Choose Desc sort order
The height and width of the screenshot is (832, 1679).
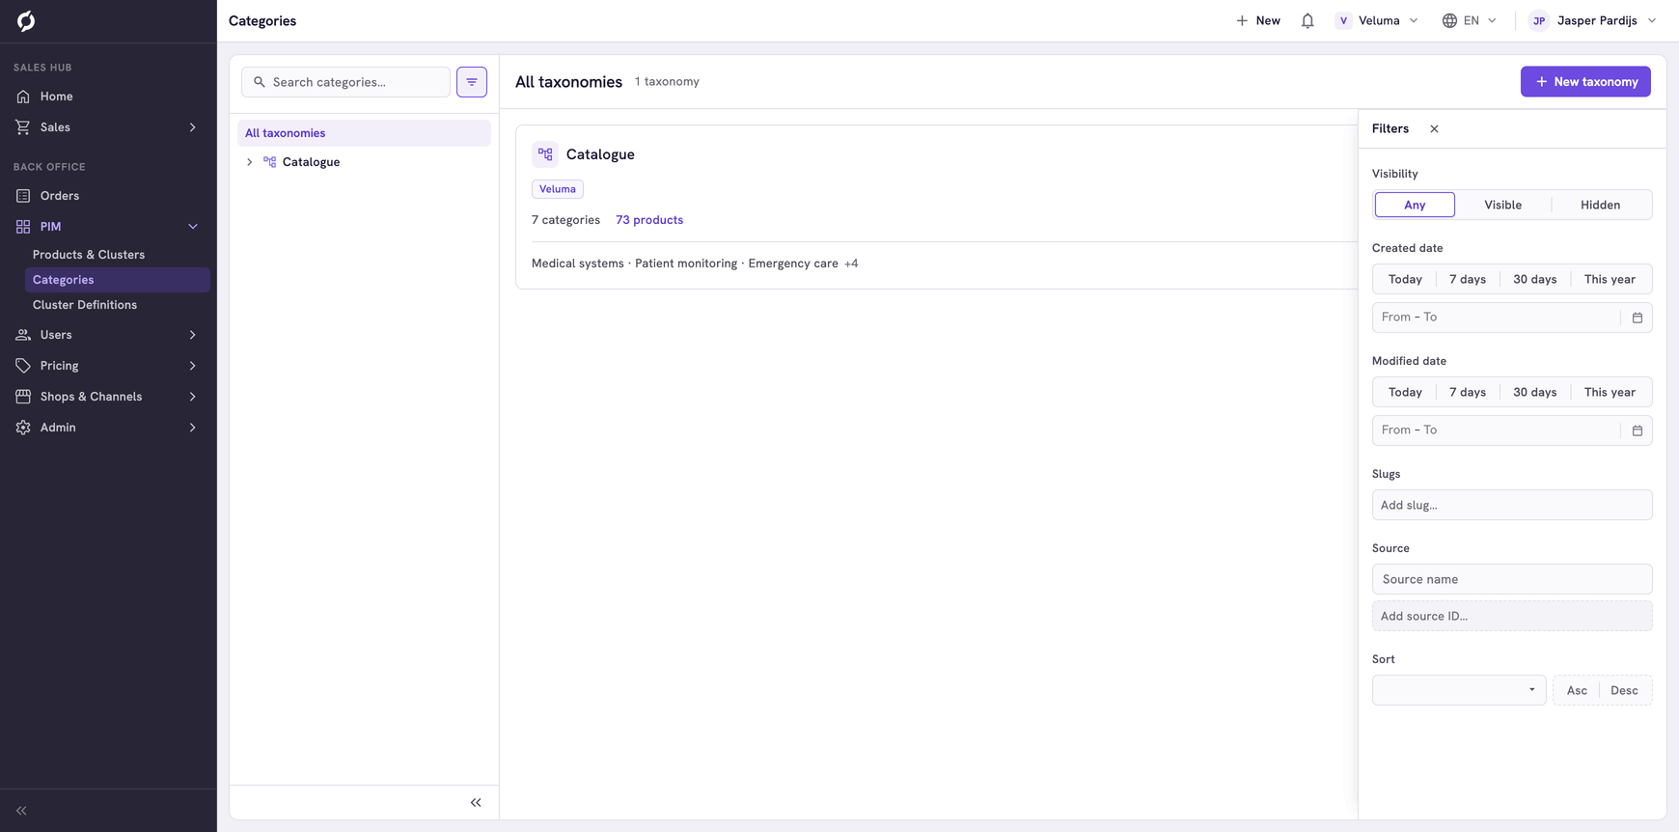[1624, 690]
